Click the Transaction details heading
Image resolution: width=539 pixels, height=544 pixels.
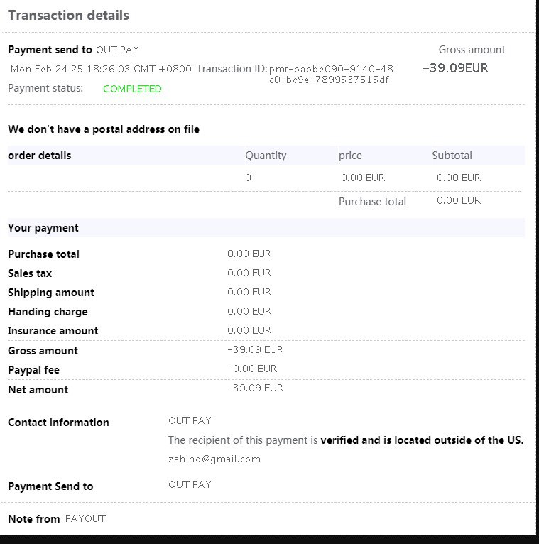[x=69, y=15]
